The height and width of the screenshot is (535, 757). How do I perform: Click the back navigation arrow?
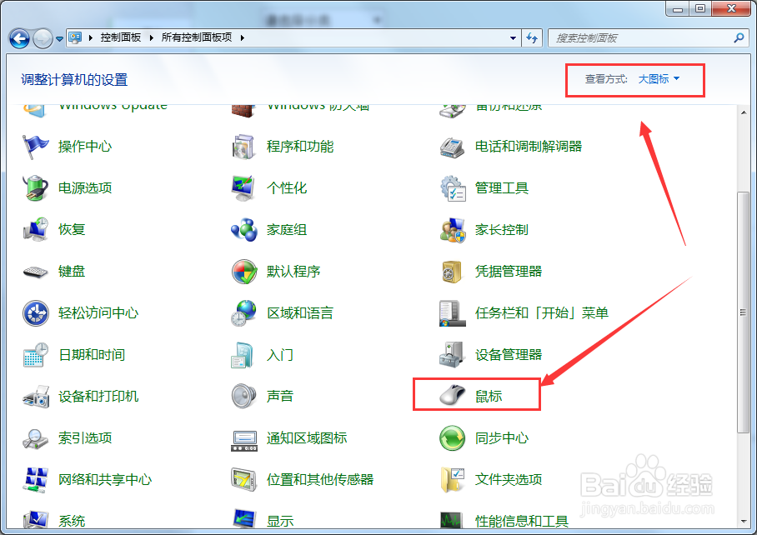click(x=18, y=37)
